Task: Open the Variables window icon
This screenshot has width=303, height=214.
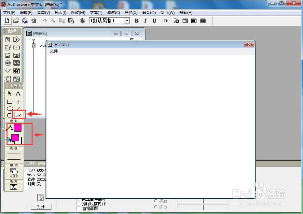Action: pos(194,21)
